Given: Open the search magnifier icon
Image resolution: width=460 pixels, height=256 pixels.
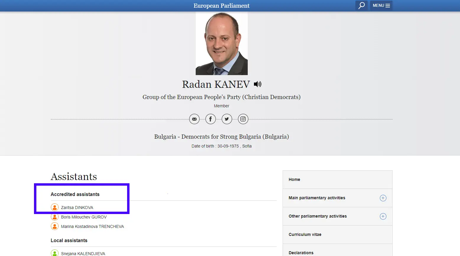Looking at the screenshot, I should (361, 6).
